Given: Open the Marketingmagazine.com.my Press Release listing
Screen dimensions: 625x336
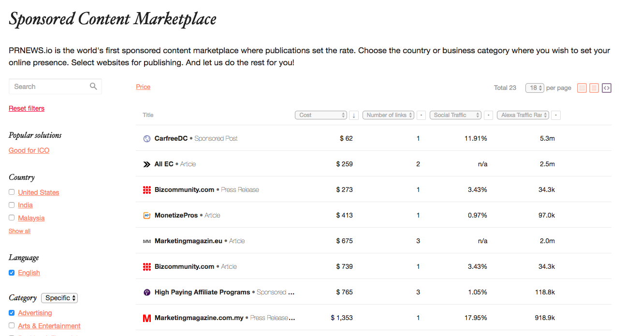Looking at the screenshot, I should point(225,318).
